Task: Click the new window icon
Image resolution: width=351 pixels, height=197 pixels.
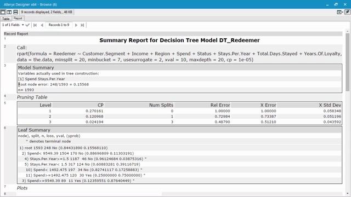Action: click(x=339, y=12)
